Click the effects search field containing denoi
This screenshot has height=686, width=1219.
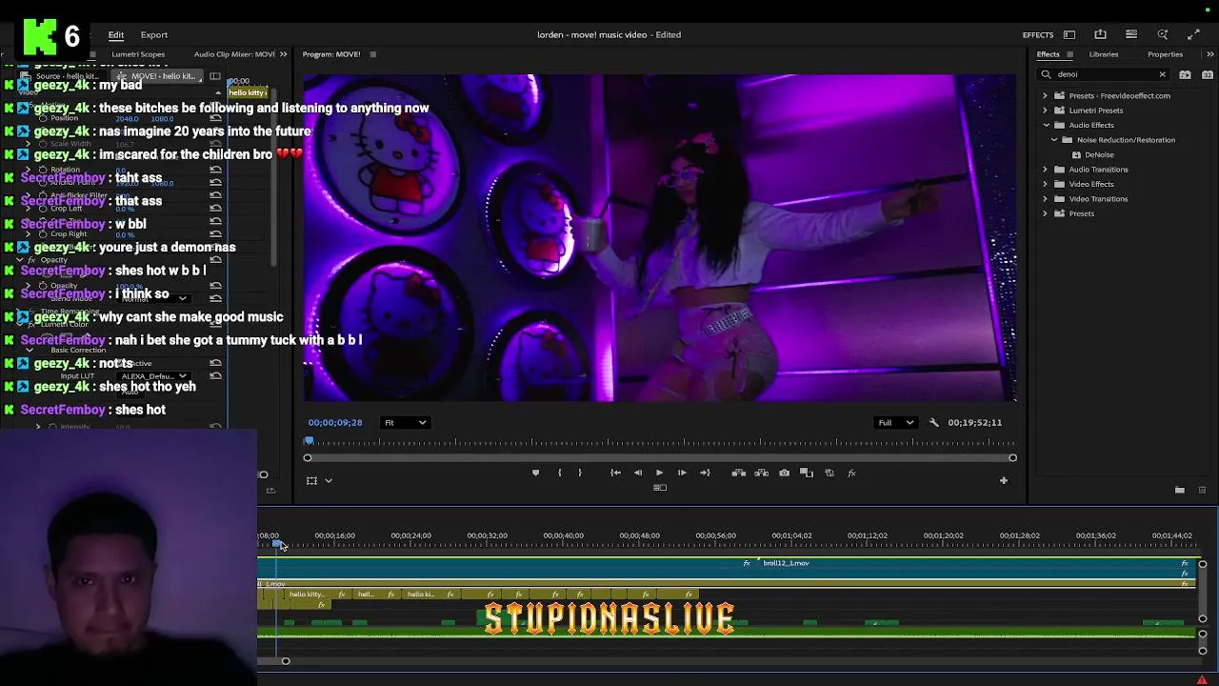(1104, 74)
